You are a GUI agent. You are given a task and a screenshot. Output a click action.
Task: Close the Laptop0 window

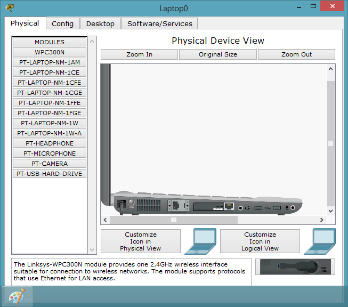(x=332, y=6)
